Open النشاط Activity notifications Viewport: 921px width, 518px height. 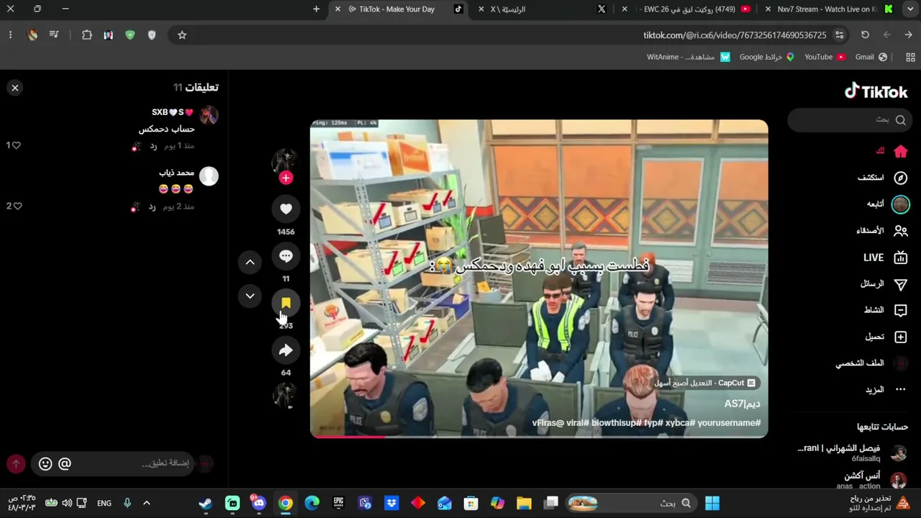coord(886,310)
